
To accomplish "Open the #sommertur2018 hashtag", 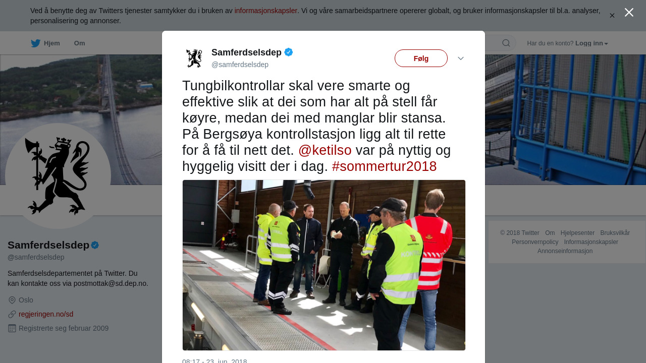I will point(385,166).
